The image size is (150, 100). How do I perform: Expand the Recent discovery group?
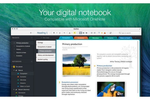point(14,89)
